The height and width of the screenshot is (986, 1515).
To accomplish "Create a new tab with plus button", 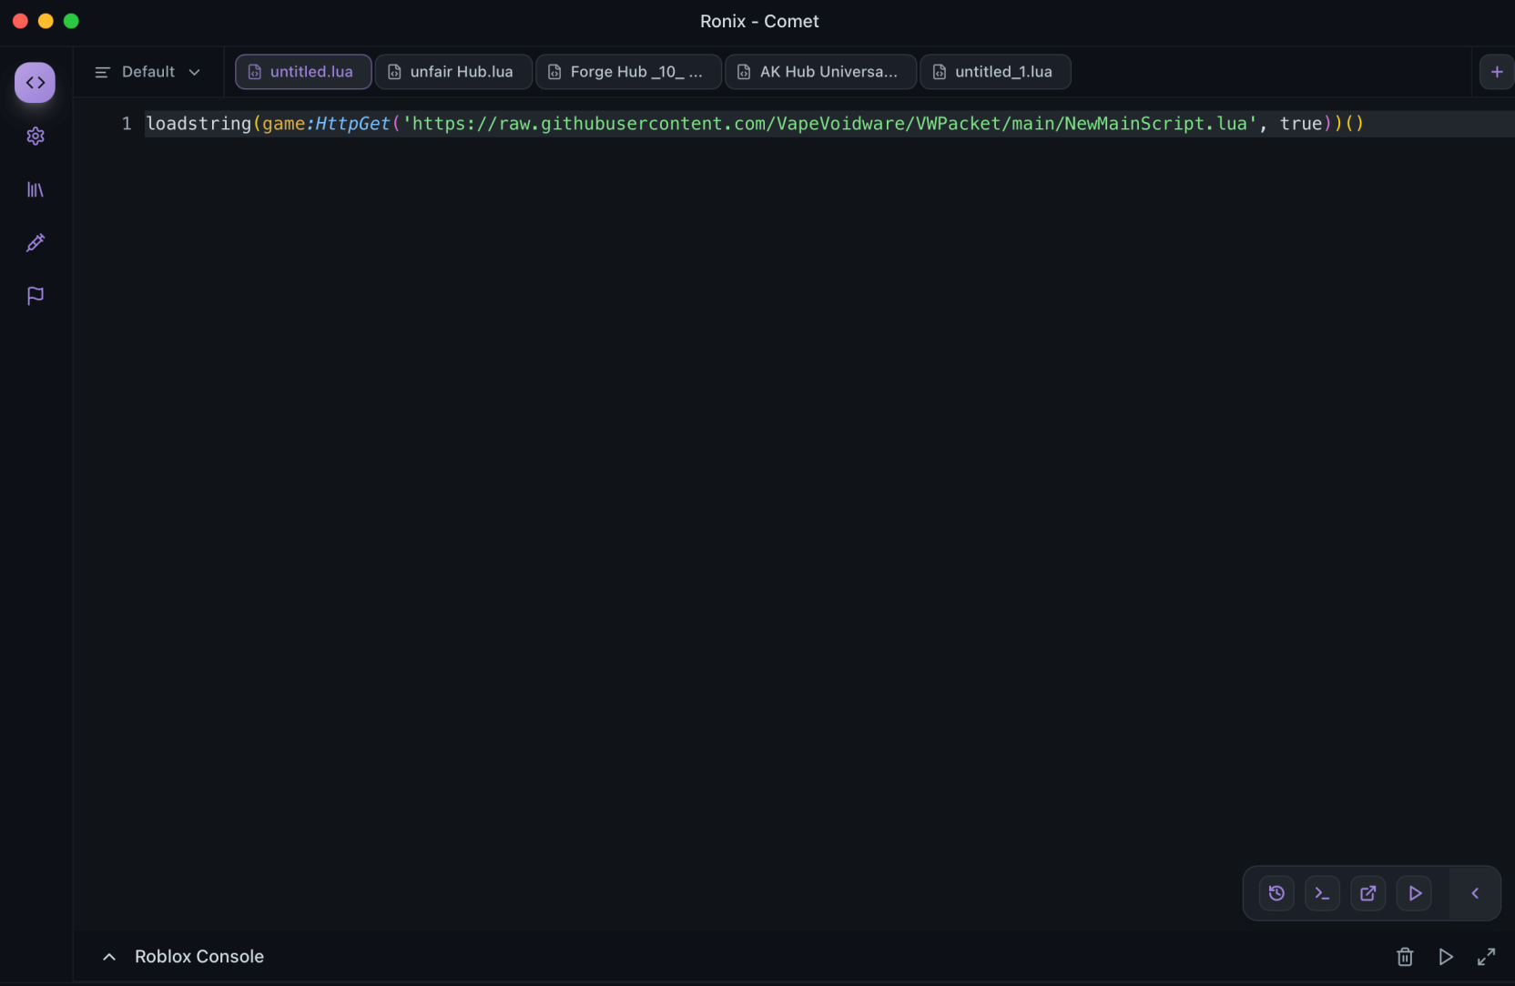I will (1497, 72).
